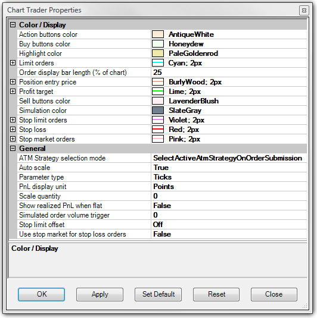Select the Parameter type row label
Screen dimensions: 317x318
(41, 177)
